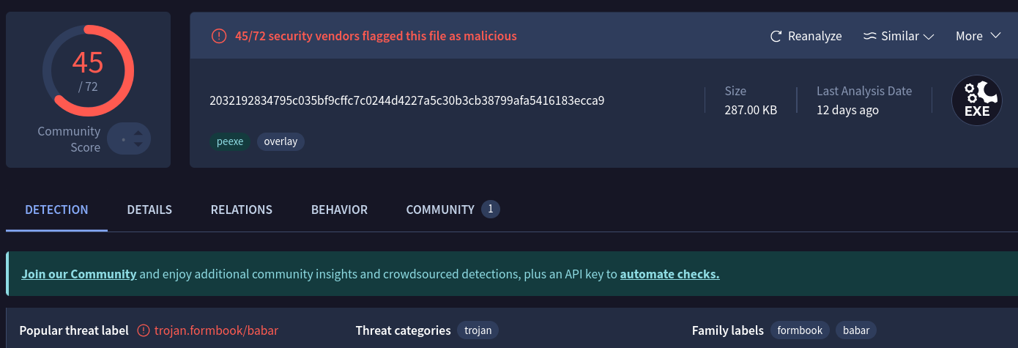The image size is (1018, 348).
Task: Open the More dropdown menu
Action: (978, 36)
